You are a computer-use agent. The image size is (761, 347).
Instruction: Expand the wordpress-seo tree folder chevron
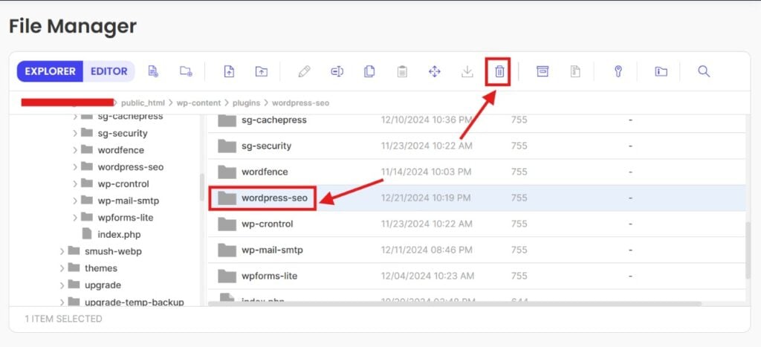pyautogui.click(x=75, y=167)
